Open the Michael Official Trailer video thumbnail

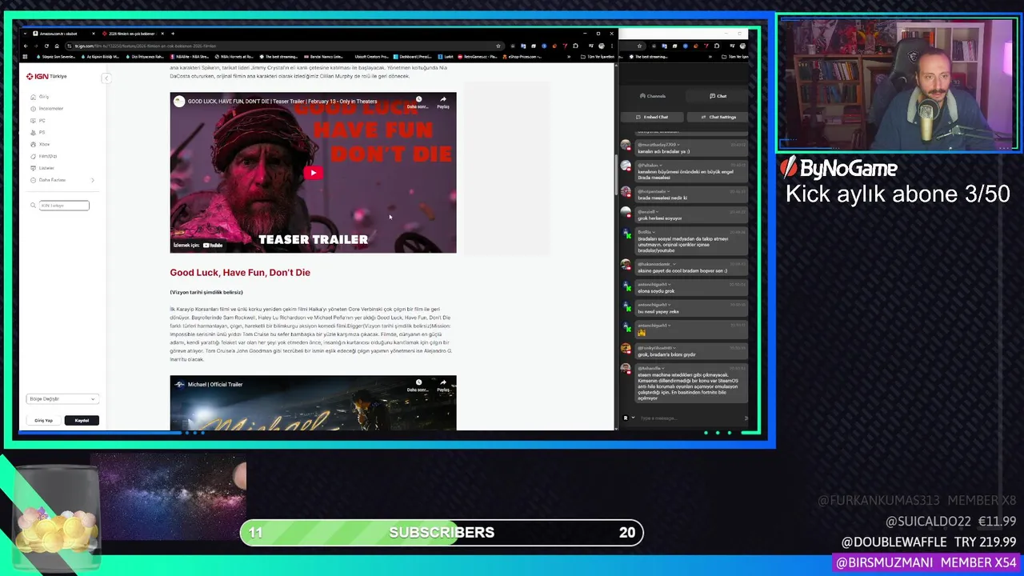(313, 403)
